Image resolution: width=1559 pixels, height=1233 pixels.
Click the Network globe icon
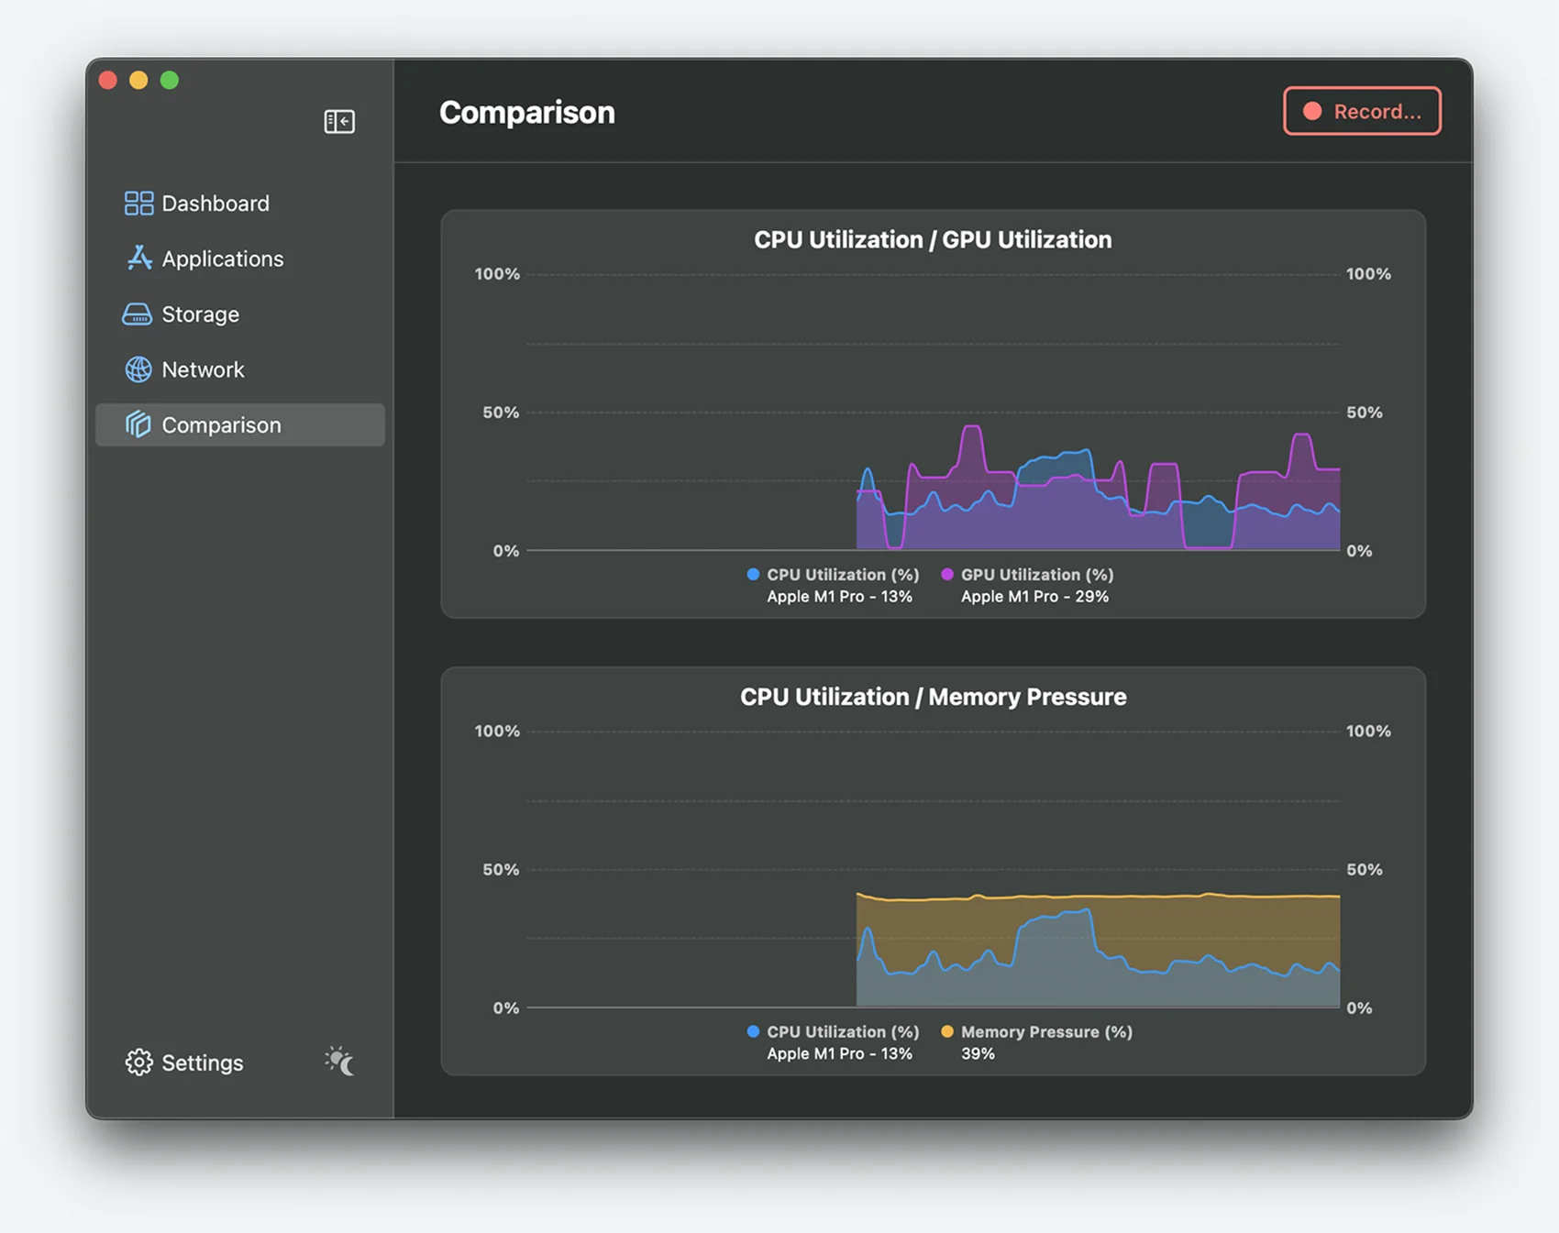[x=138, y=369]
